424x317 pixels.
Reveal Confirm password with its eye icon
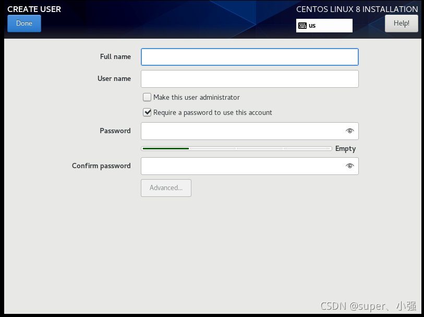pos(349,166)
